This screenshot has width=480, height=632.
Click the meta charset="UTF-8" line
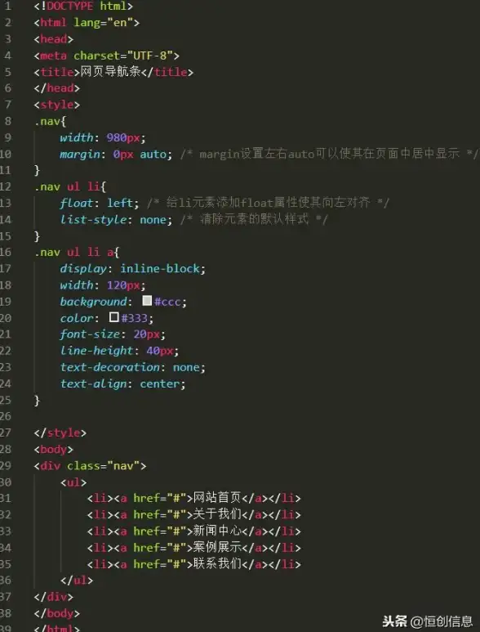point(107,56)
